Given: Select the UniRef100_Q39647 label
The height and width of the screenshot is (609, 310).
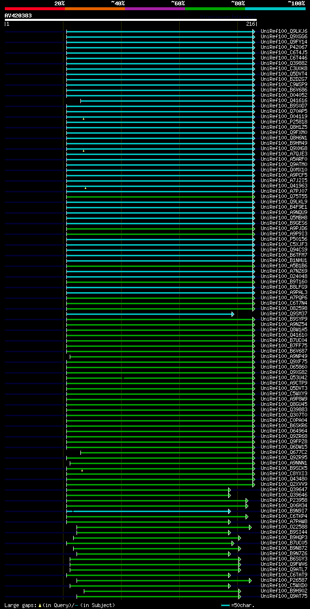Looking at the screenshot, I should point(284,489).
